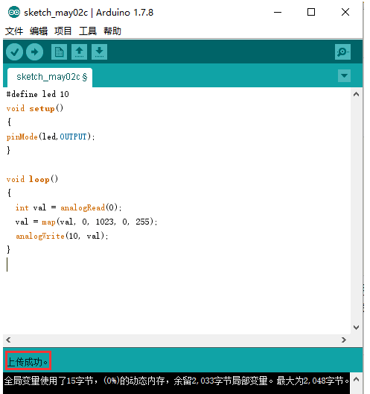Open the 编辑 menu
Screen dimensions: 370x394
tap(39, 31)
